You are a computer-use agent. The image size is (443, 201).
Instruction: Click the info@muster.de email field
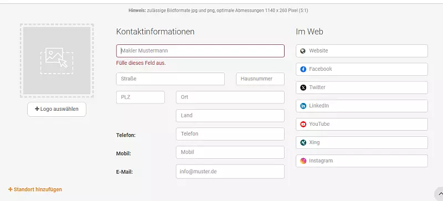tap(230, 172)
